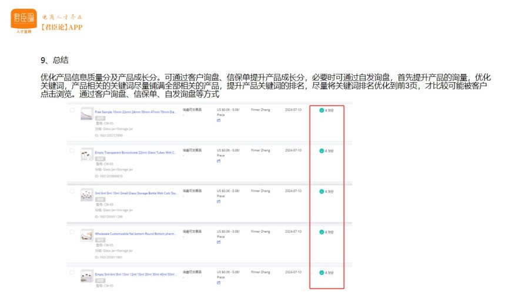Viewport: 532px width, 299px height.
Task: Open Empty 5ml 6ml 8ml 10ml 12ml product link
Action: [x=136, y=274]
